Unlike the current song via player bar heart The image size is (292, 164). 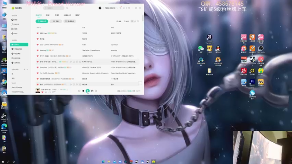coord(42,92)
